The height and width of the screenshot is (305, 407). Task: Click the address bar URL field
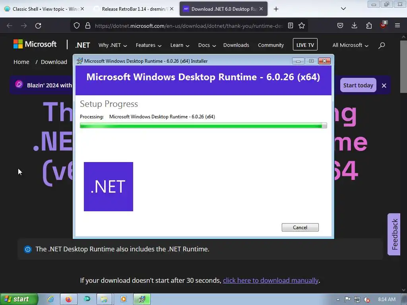(189, 26)
